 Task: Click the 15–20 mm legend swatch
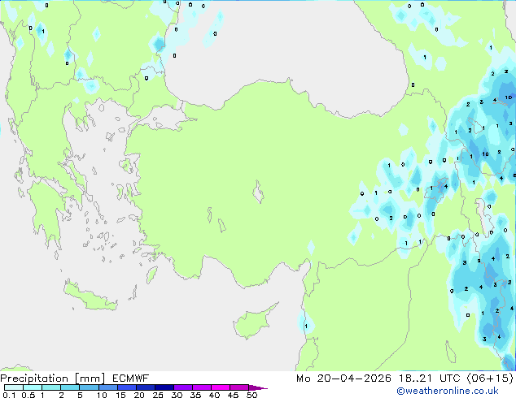126,387
